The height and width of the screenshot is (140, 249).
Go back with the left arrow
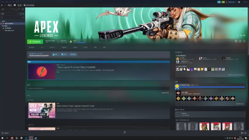click(2, 5)
